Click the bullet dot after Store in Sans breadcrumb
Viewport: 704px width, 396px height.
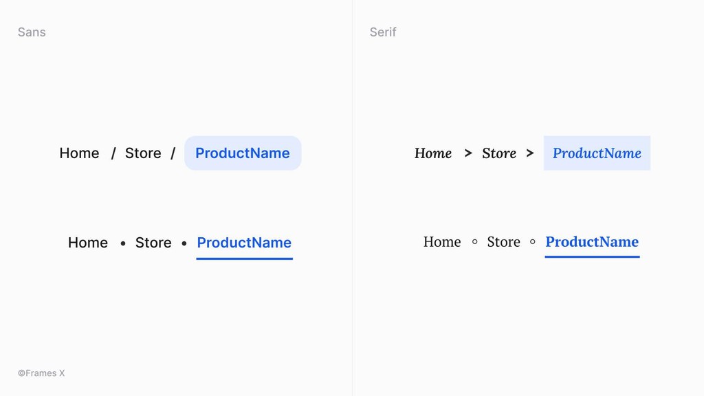point(184,243)
